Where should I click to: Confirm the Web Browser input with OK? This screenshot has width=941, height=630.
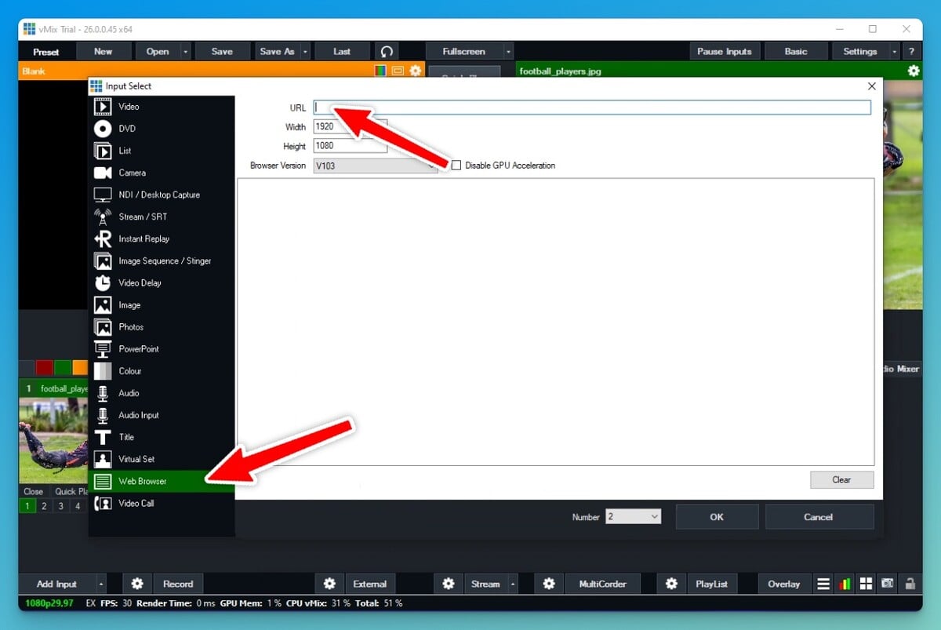(x=716, y=516)
